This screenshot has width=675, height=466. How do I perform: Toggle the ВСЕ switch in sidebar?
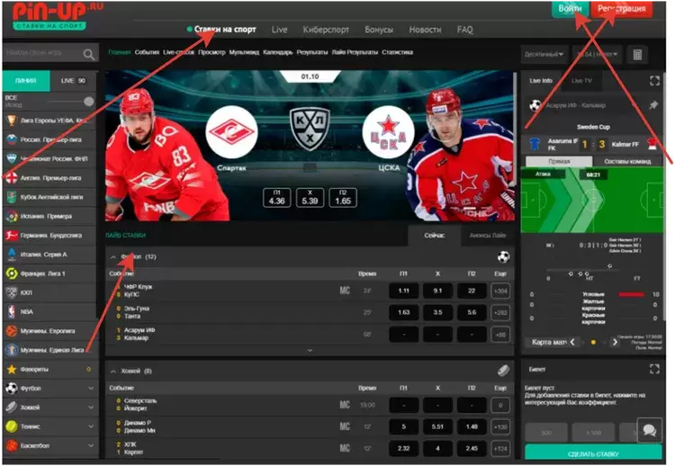point(88,102)
